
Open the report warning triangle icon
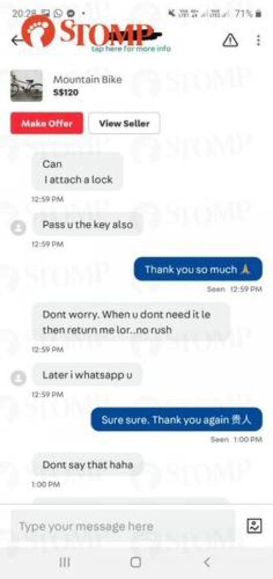point(230,40)
